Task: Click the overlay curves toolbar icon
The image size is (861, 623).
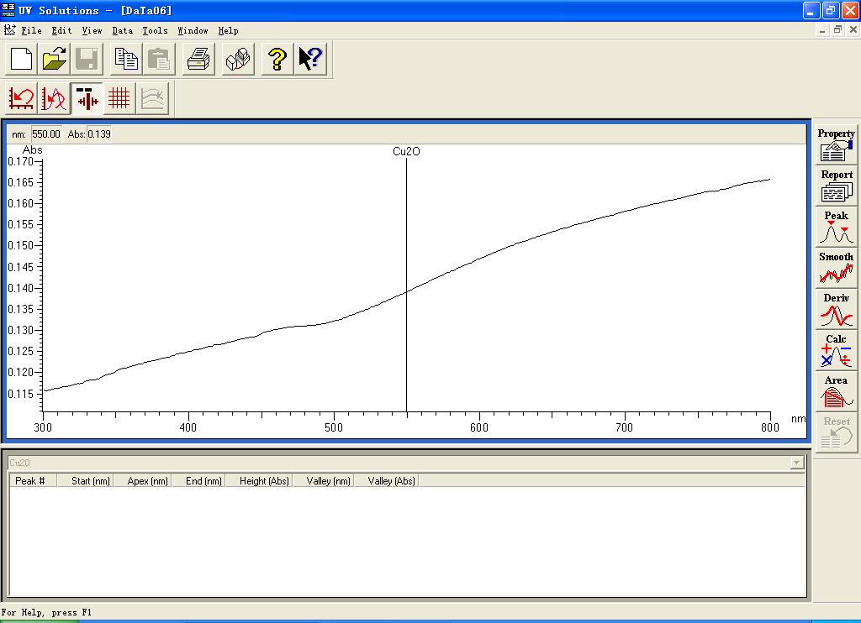Action: click(54, 99)
